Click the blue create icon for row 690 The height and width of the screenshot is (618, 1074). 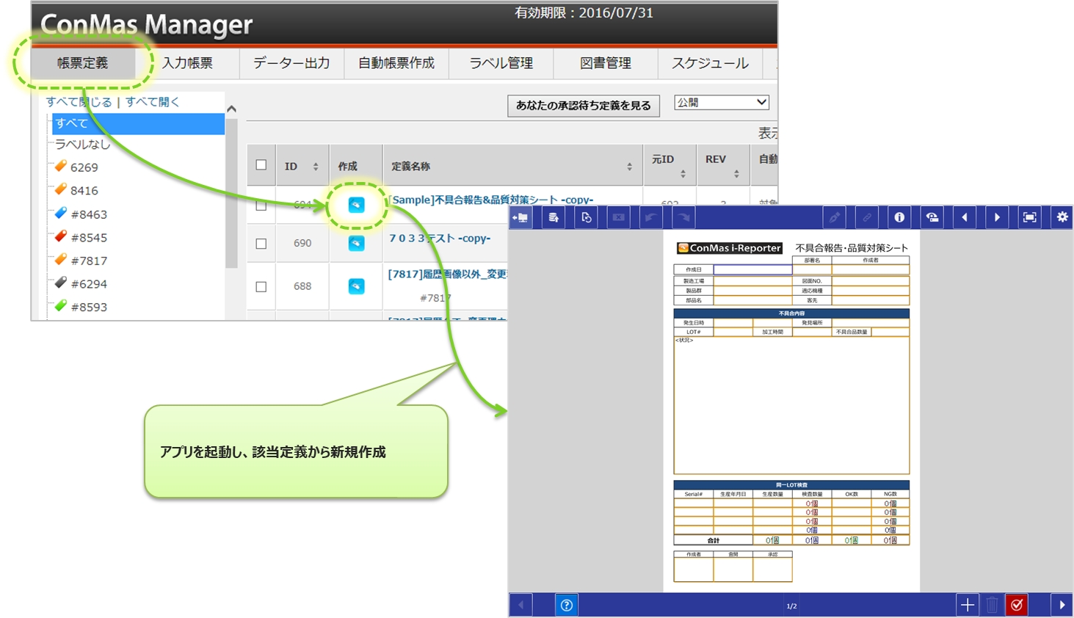click(356, 243)
